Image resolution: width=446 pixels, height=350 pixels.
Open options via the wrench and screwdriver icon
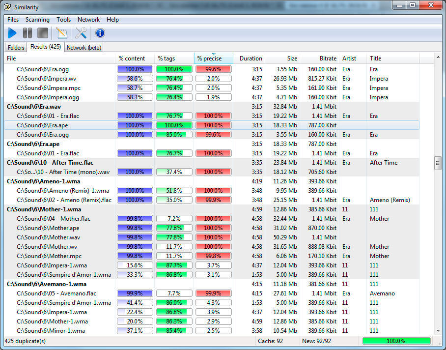(x=81, y=33)
